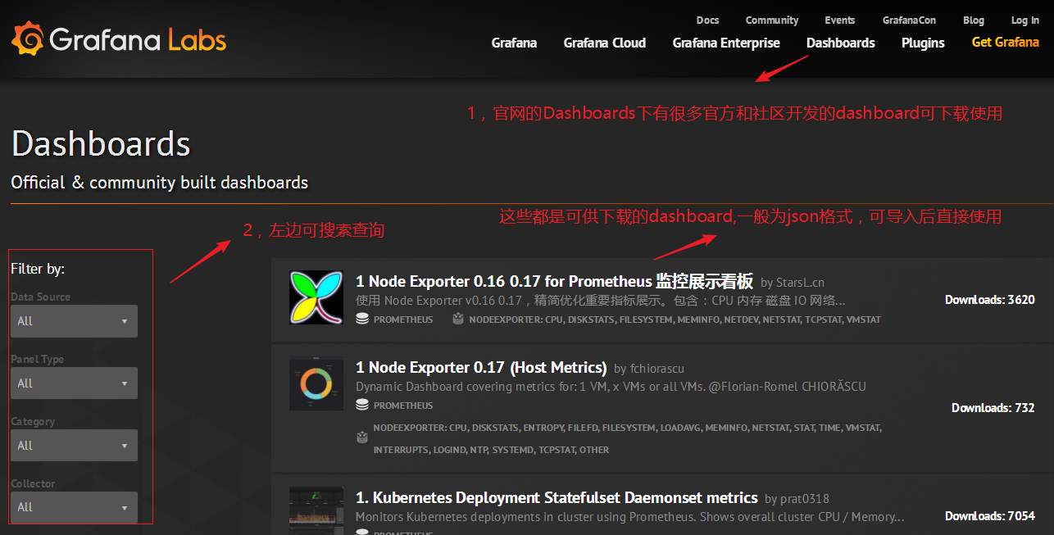Select Grafana Enterprise in the navigation

tap(726, 43)
